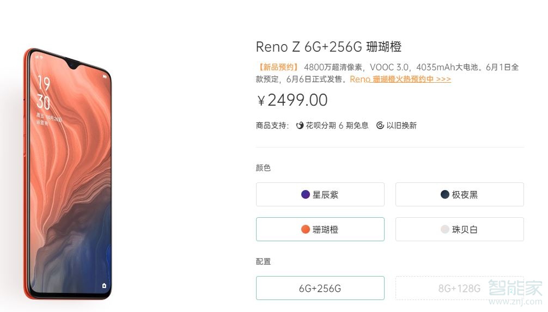Image resolution: width=548 pixels, height=312 pixels.
Task: Select the 8G+128G configuration
Action: (459, 288)
